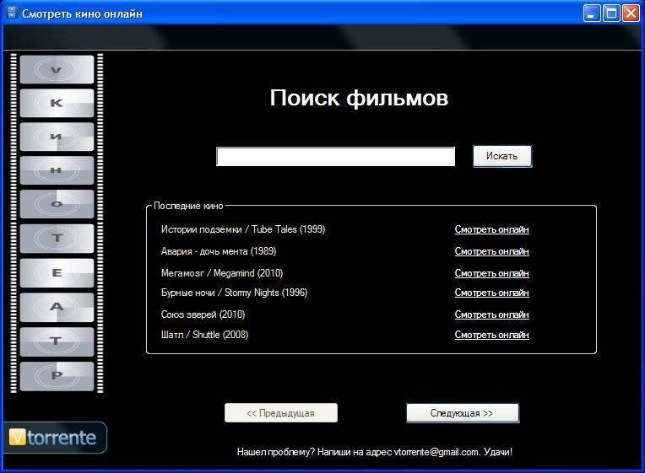645x473 pixels.
Task: Watch Tube Tales (1999) online
Action: pos(491,229)
